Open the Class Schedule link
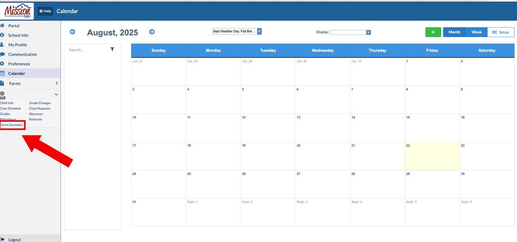517x242 pixels. pos(10,109)
